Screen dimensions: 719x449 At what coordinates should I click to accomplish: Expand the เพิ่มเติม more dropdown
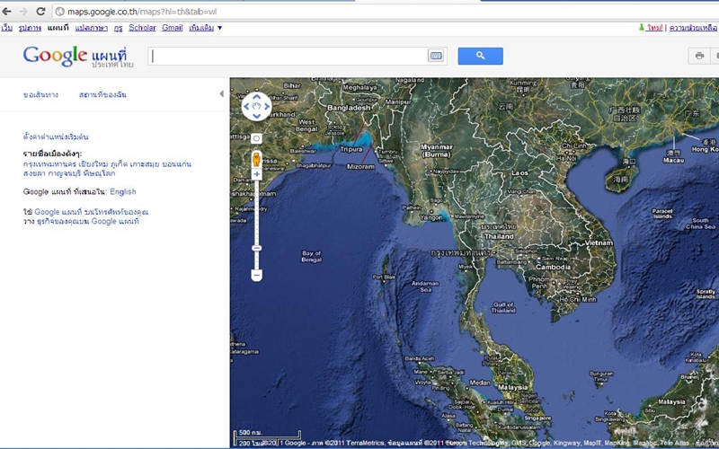(x=206, y=28)
